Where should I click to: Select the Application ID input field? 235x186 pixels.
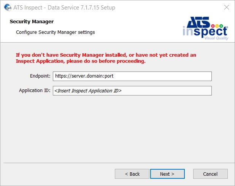coord(132,91)
